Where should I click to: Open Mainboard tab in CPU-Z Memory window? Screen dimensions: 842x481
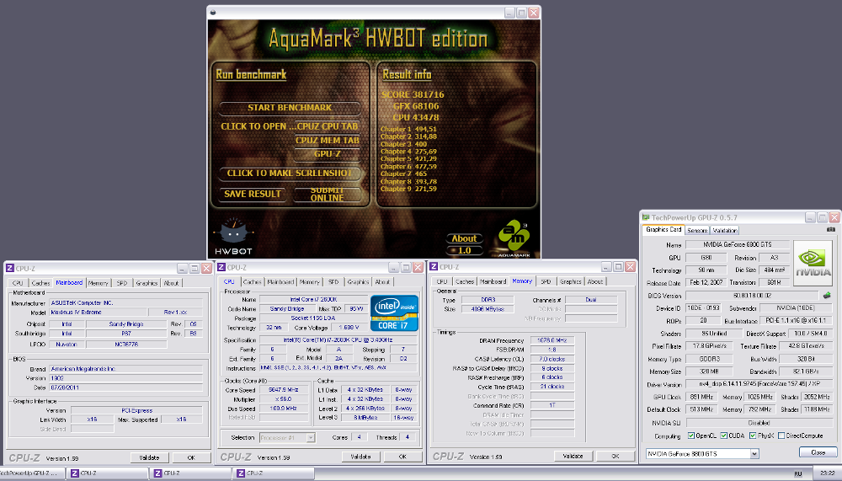(493, 281)
